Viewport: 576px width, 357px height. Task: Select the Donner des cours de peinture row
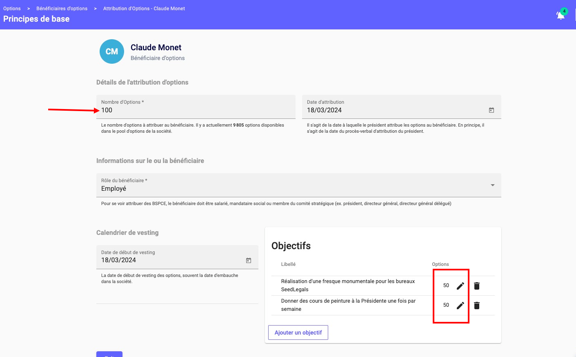(x=348, y=305)
